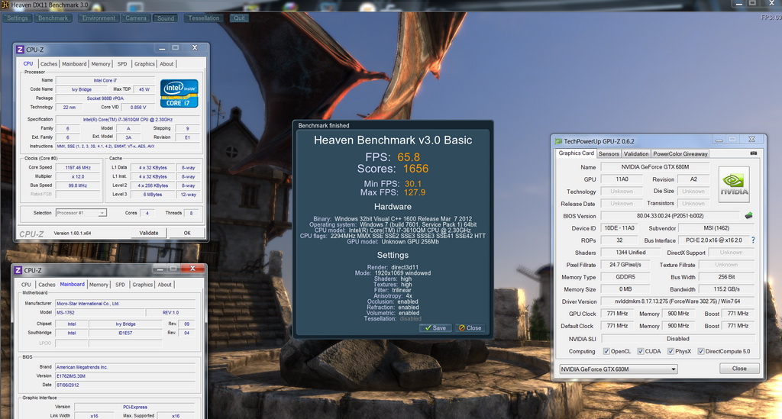Viewport: 782px width, 419px height.
Task: Open About tab in top CPU-Z window
Action: click(166, 64)
